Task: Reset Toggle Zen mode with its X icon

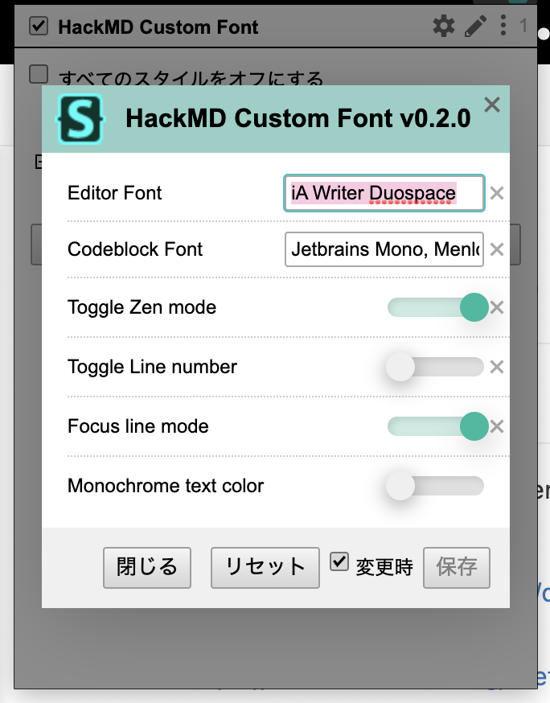Action: (x=497, y=307)
